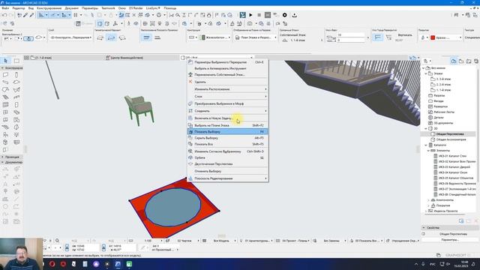Viewport: 480px width, 270px height.
Task: Select the rotated rectangle geometry method icon
Action: 122,37
